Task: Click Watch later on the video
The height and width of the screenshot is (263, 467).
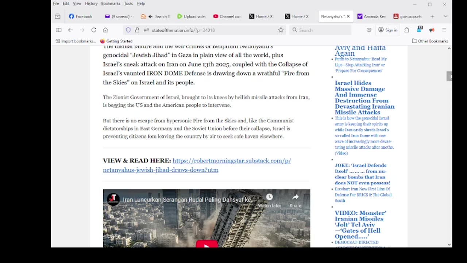Action: coord(269,201)
